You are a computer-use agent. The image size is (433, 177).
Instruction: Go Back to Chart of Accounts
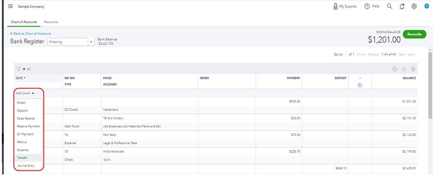(30, 34)
